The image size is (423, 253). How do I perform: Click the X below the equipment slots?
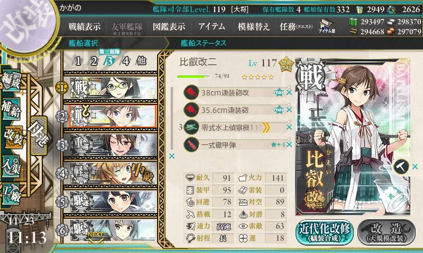(171, 156)
